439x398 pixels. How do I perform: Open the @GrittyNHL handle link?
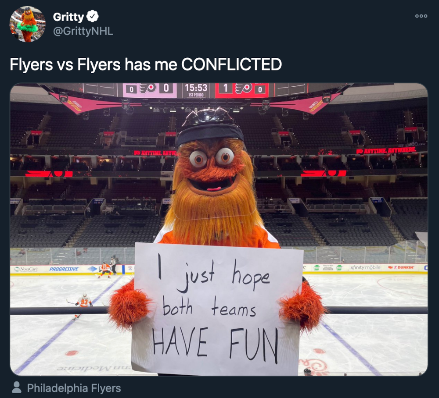[x=83, y=32]
